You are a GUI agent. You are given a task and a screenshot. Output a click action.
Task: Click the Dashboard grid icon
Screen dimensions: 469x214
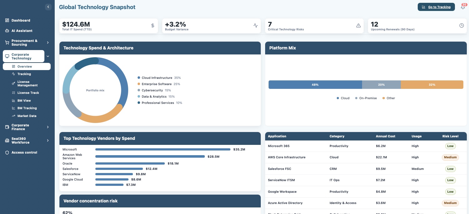pyautogui.click(x=7, y=20)
